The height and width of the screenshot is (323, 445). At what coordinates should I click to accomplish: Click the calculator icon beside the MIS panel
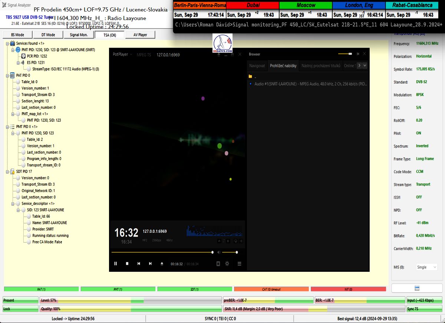click(x=417, y=288)
